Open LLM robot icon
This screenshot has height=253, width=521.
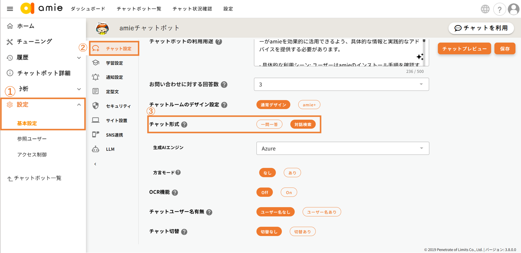95,149
